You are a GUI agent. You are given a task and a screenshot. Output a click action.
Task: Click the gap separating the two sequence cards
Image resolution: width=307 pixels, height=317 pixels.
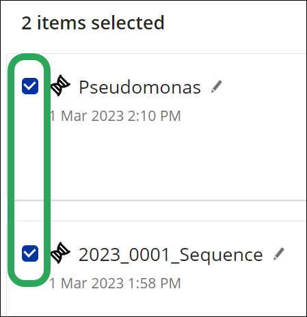[159, 210]
